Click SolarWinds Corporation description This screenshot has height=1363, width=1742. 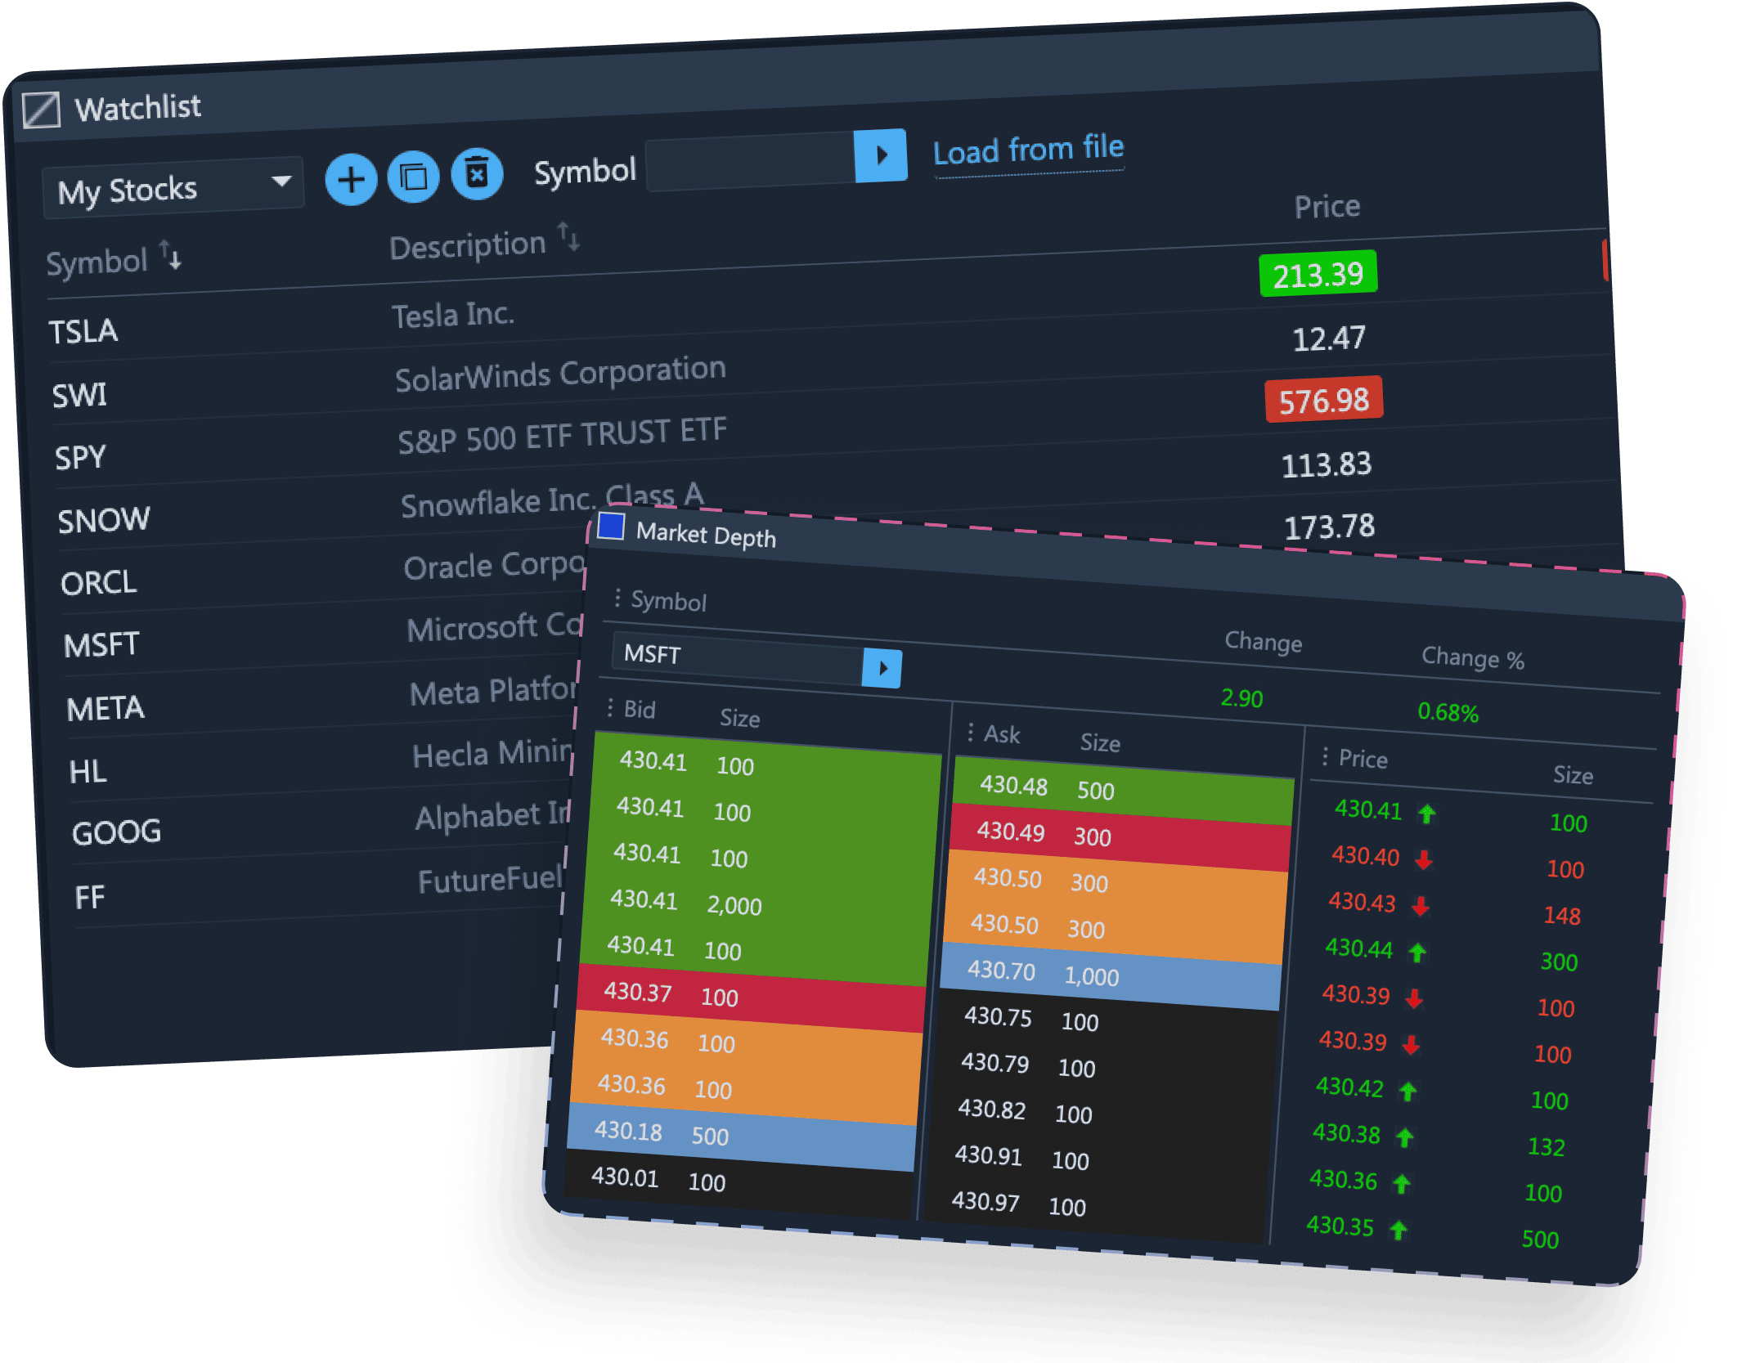[x=560, y=374]
